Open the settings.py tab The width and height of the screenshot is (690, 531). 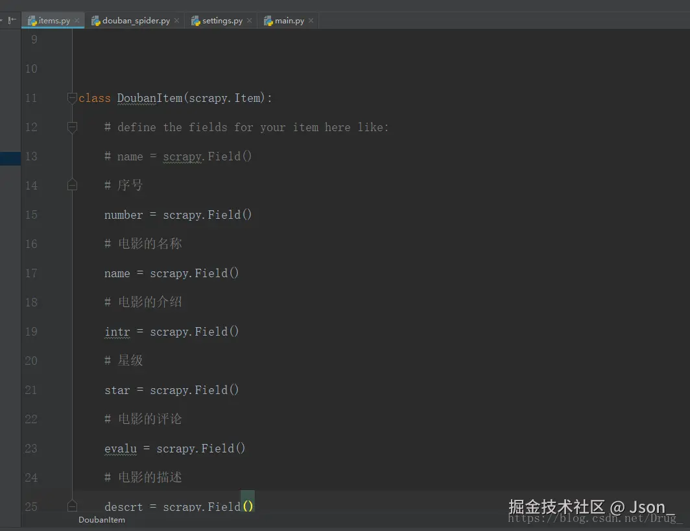222,21
